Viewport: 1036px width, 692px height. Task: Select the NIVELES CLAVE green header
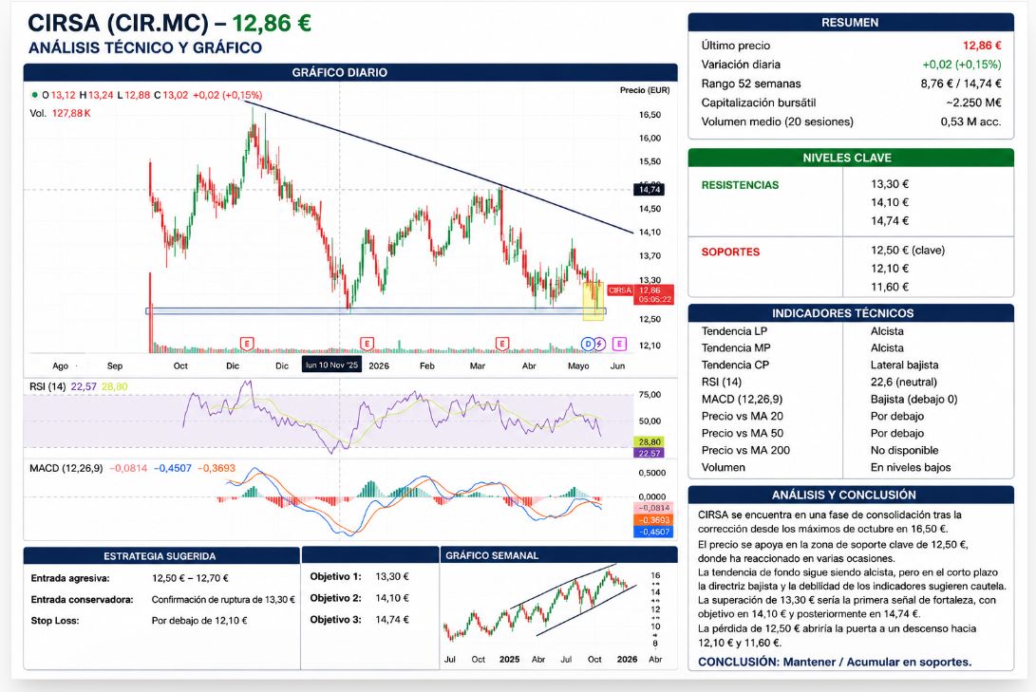(850, 158)
